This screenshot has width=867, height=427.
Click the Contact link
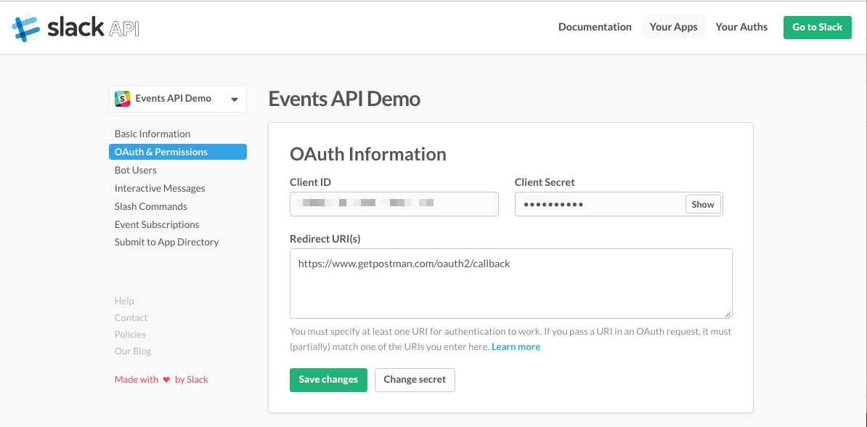point(131,317)
